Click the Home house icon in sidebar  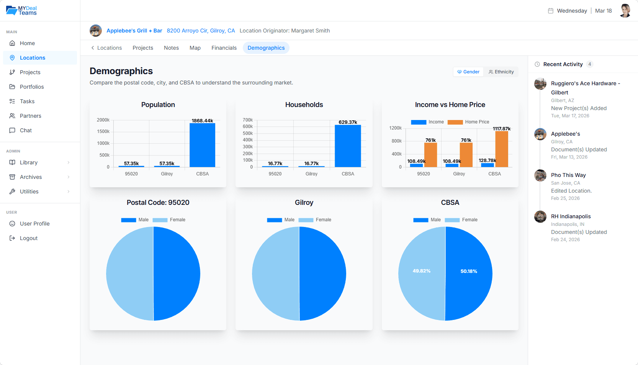click(12, 43)
